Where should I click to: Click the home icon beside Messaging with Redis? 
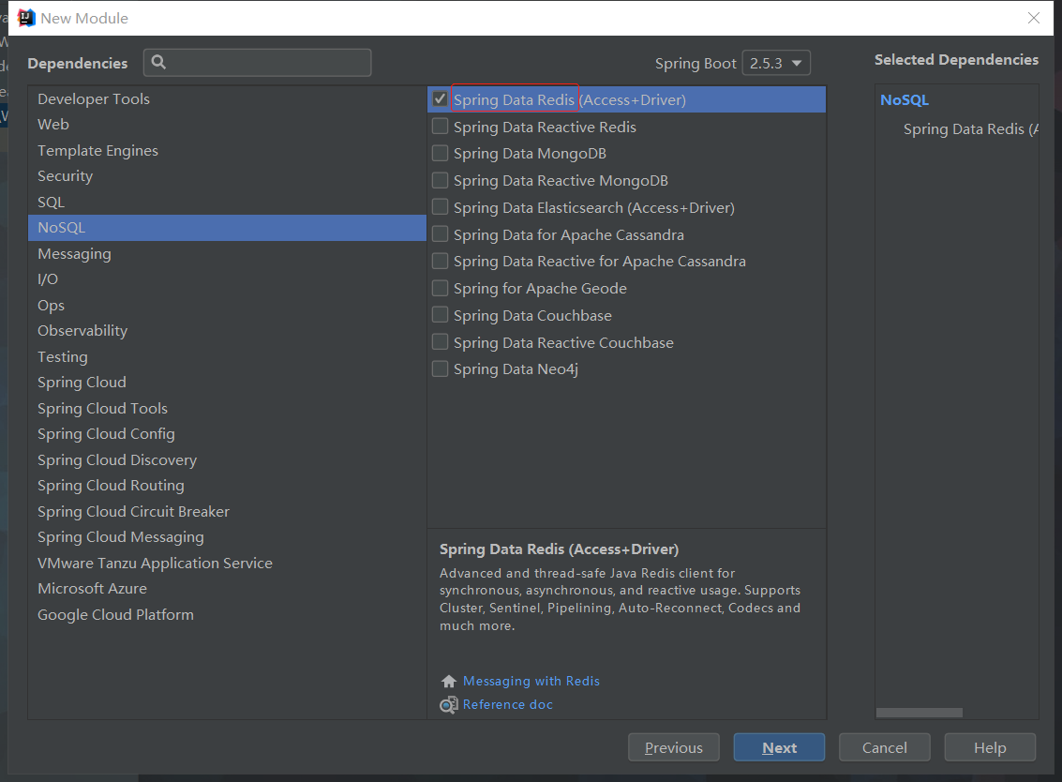pos(448,681)
